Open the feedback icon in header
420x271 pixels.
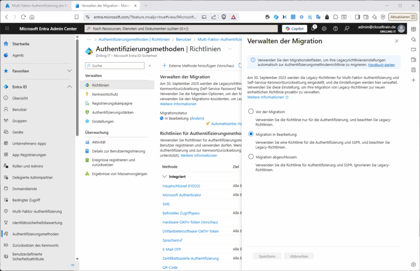347,29
